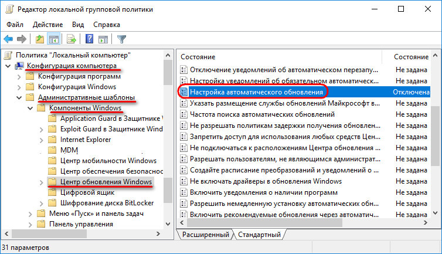The image size is (442, 254).
Task: Select Application Guard в Защитнике folder
Action: pyautogui.click(x=111, y=118)
